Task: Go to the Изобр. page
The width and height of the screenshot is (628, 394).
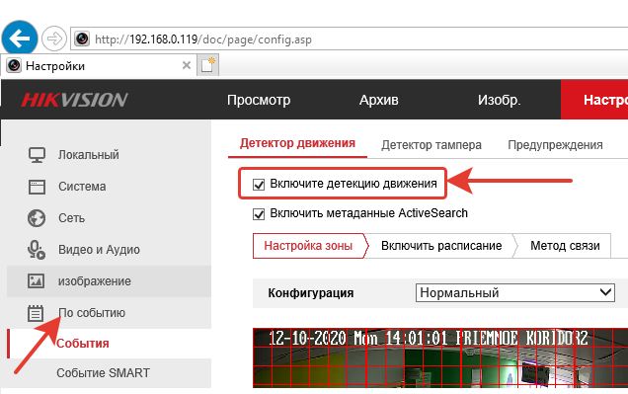Action: (x=499, y=100)
